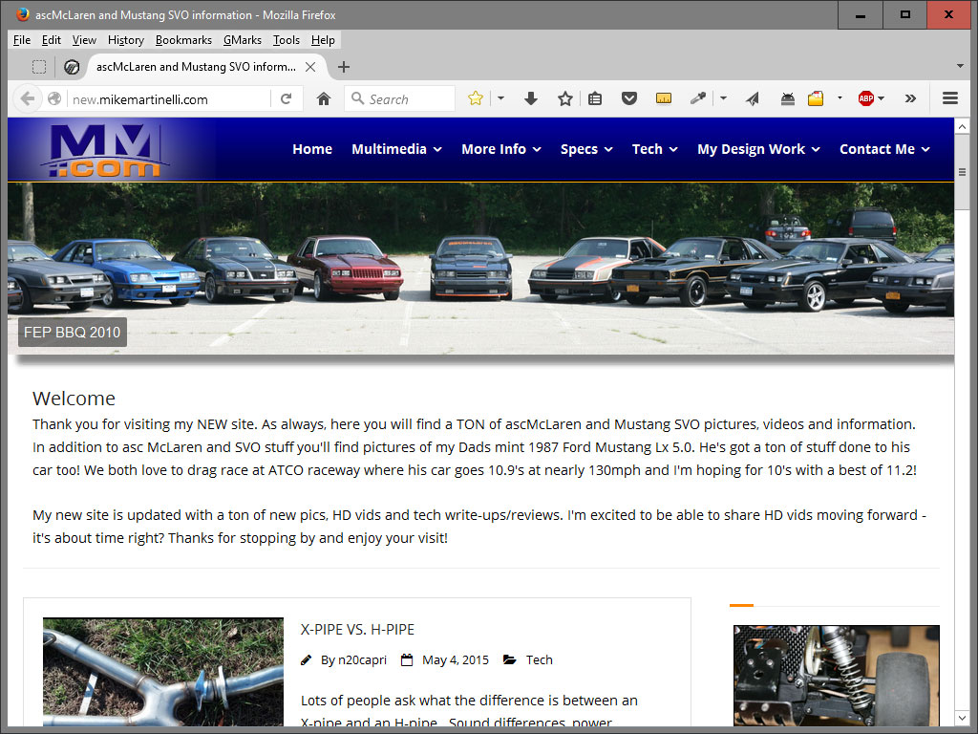
Task: Open the Tech category link
Action: pyautogui.click(x=539, y=659)
